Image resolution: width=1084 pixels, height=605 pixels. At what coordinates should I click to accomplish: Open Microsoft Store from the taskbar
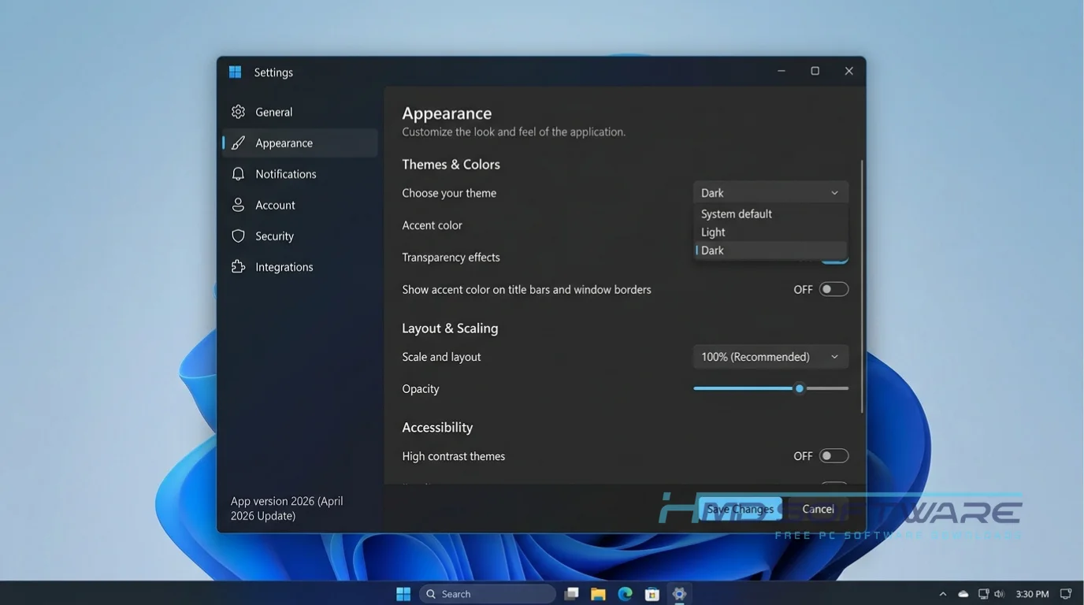coord(652,594)
